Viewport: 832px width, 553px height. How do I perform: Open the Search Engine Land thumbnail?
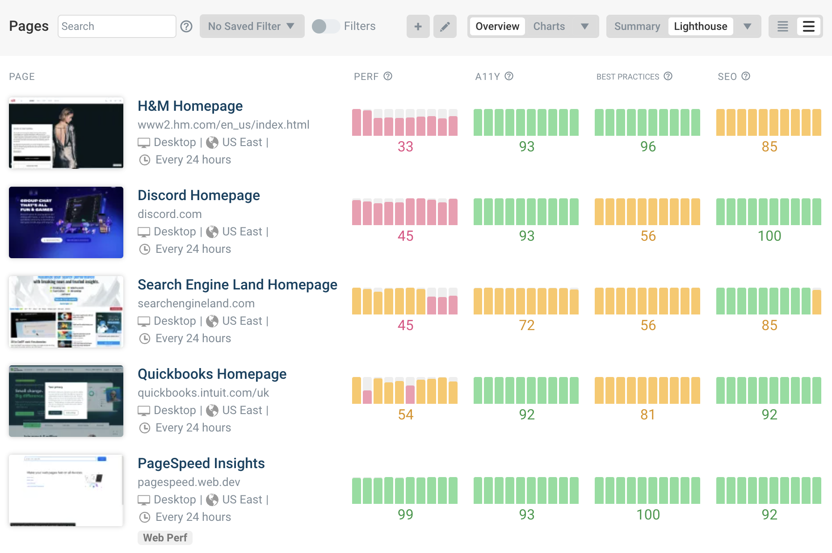[66, 312]
